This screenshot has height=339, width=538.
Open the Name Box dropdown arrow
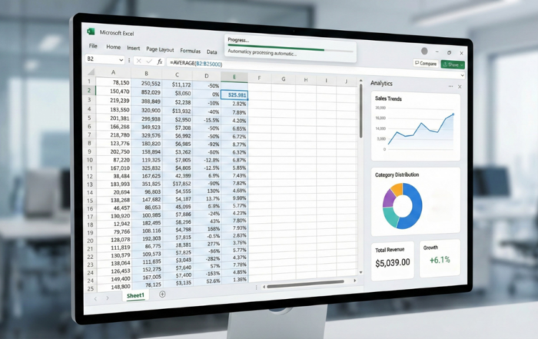click(x=121, y=60)
